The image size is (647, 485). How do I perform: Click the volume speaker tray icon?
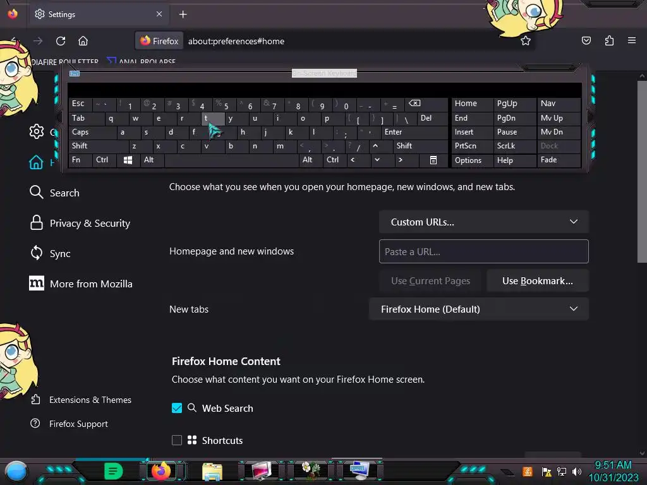(x=576, y=471)
